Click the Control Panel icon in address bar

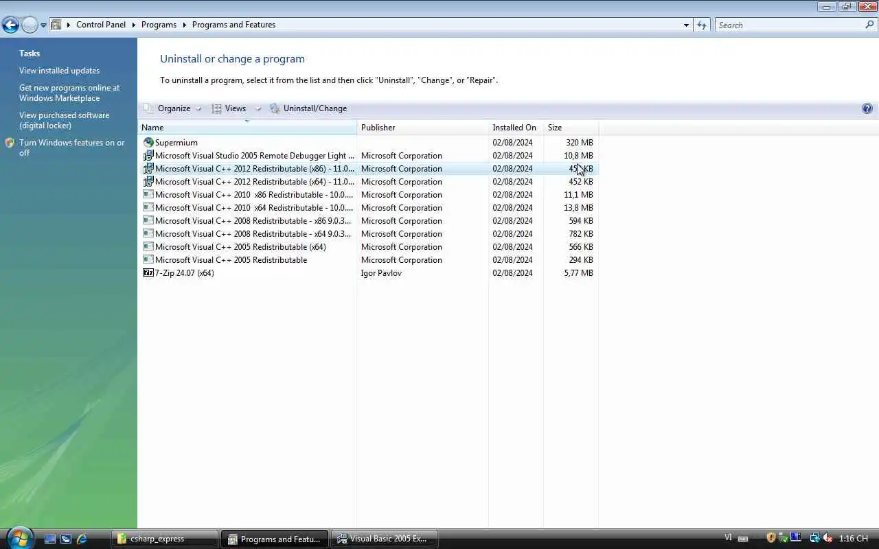click(x=56, y=25)
